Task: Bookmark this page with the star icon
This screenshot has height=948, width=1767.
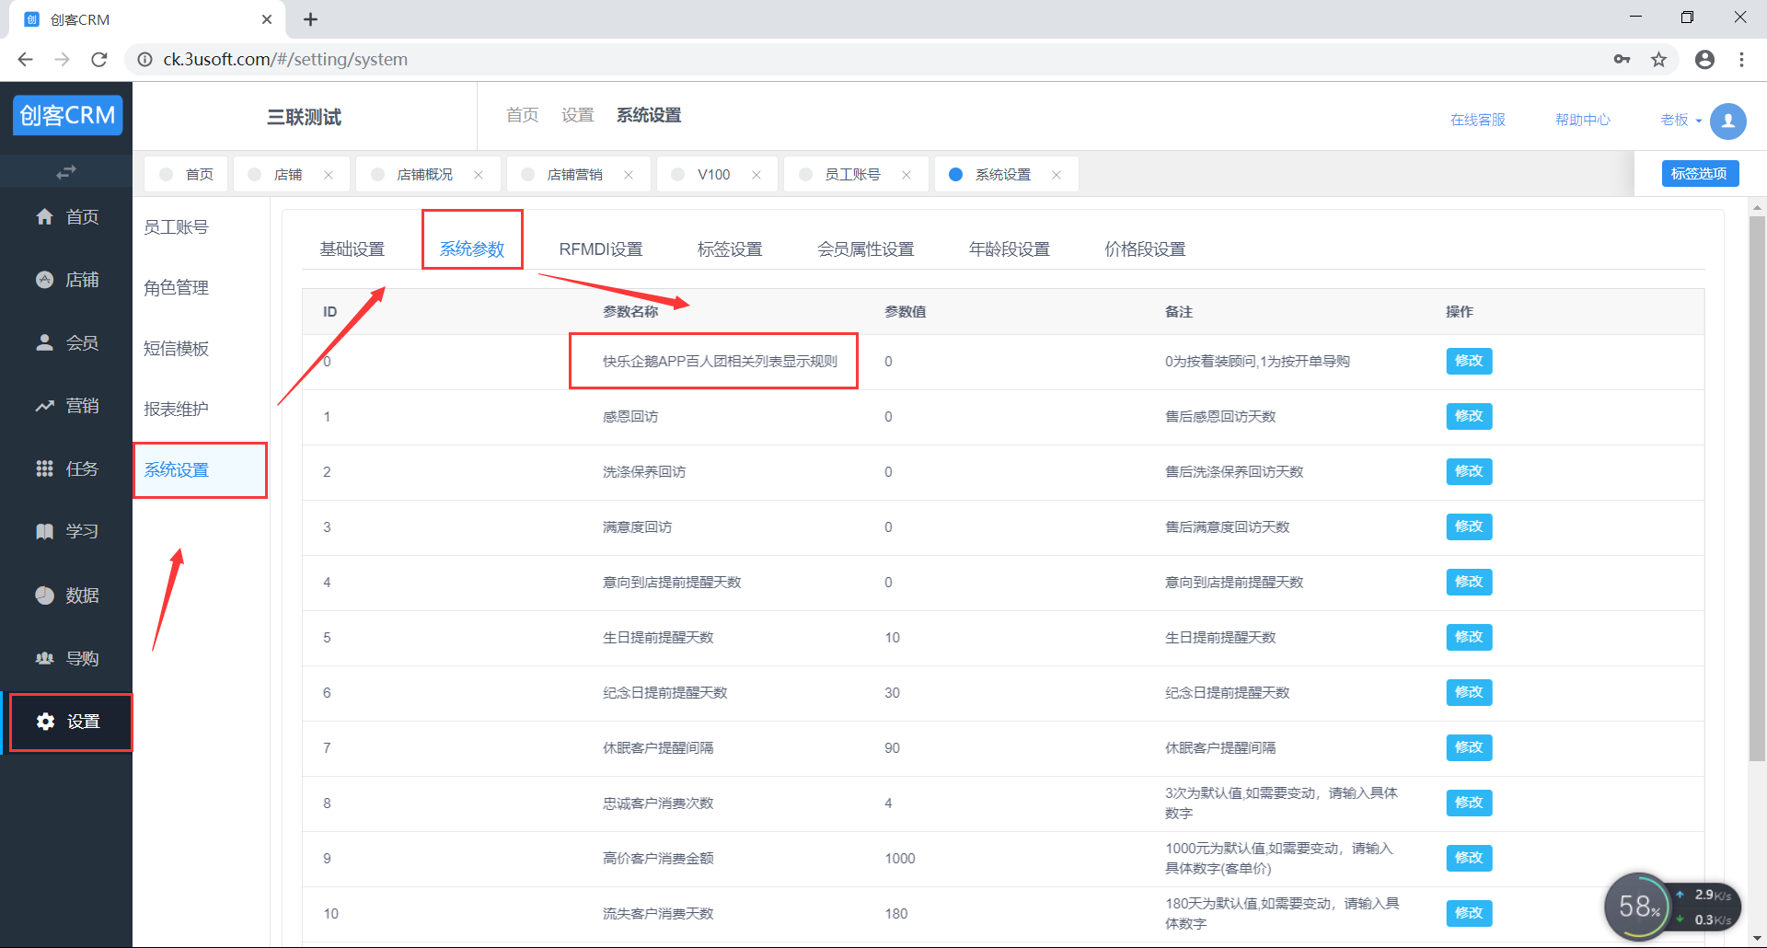Action: tap(1658, 59)
